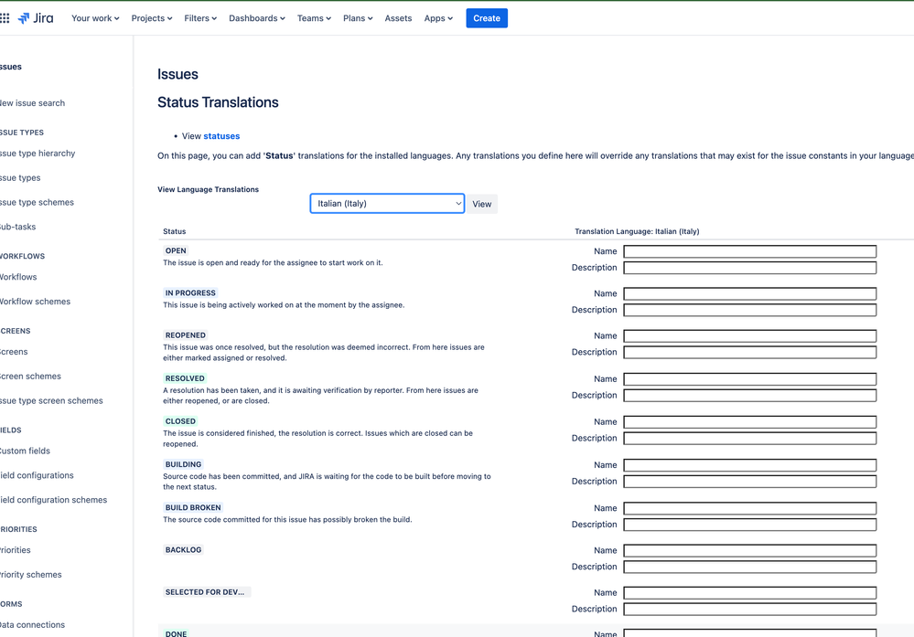Click the Description field for CLOSED status
The width and height of the screenshot is (914, 637).
[749, 439]
